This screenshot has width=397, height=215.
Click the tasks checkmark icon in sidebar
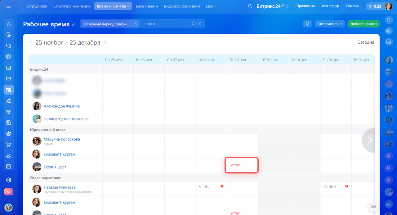(9, 68)
